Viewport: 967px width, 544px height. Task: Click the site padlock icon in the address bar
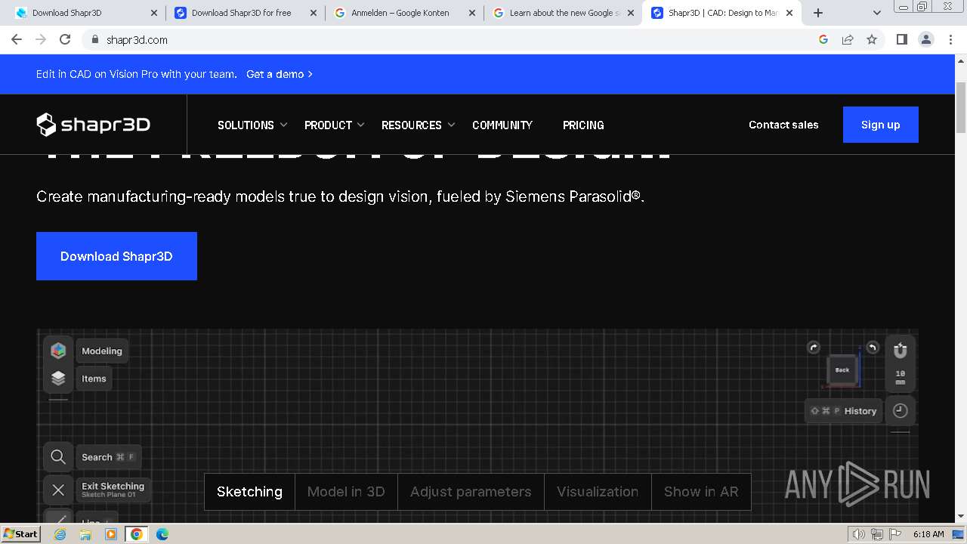point(94,39)
